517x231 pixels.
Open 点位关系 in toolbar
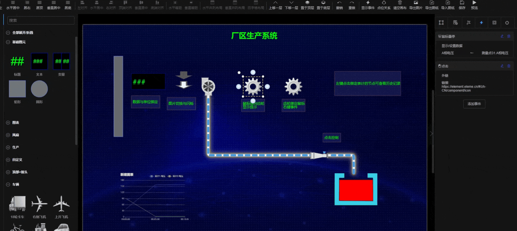(x=384, y=5)
